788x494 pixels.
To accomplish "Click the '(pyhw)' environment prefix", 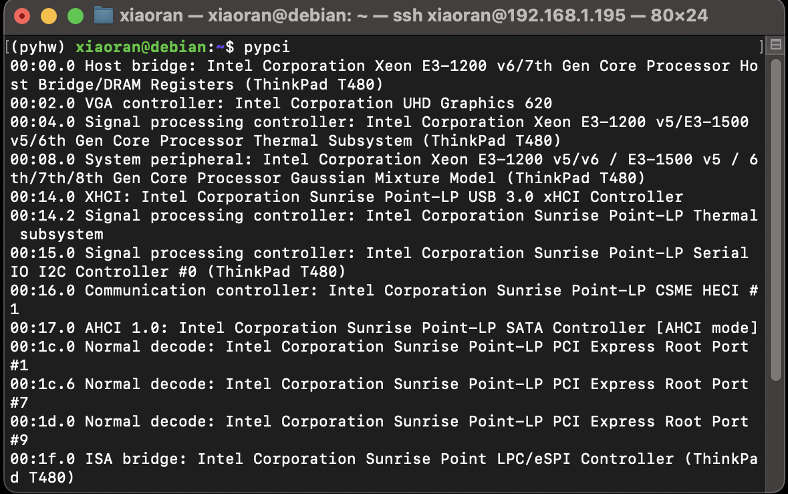I will (x=37, y=47).
